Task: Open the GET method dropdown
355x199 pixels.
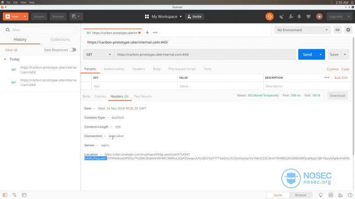Action: [98, 54]
